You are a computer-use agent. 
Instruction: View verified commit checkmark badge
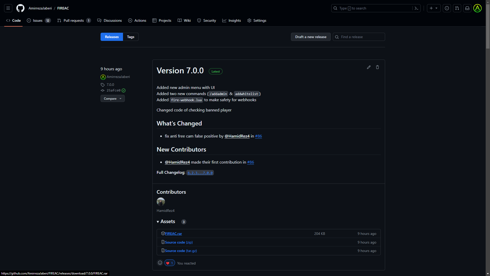pos(124,90)
